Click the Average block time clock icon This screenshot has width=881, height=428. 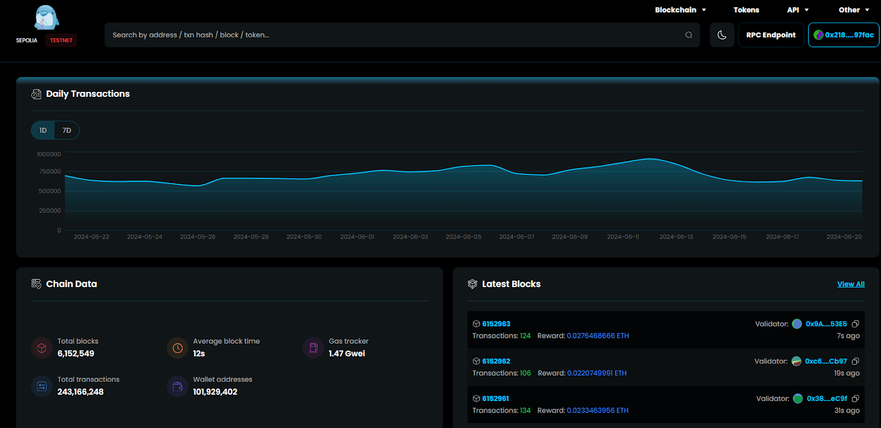click(x=177, y=348)
